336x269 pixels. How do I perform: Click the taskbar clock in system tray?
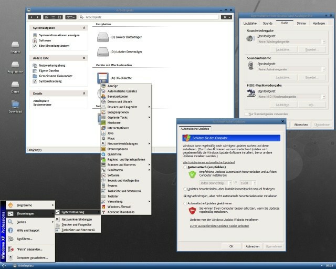tap(329, 266)
